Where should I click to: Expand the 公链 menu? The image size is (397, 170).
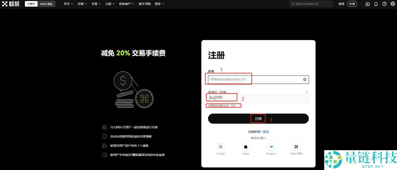(x=110, y=4)
